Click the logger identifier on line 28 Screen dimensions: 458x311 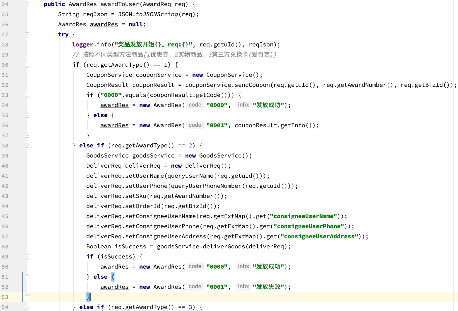click(x=83, y=45)
